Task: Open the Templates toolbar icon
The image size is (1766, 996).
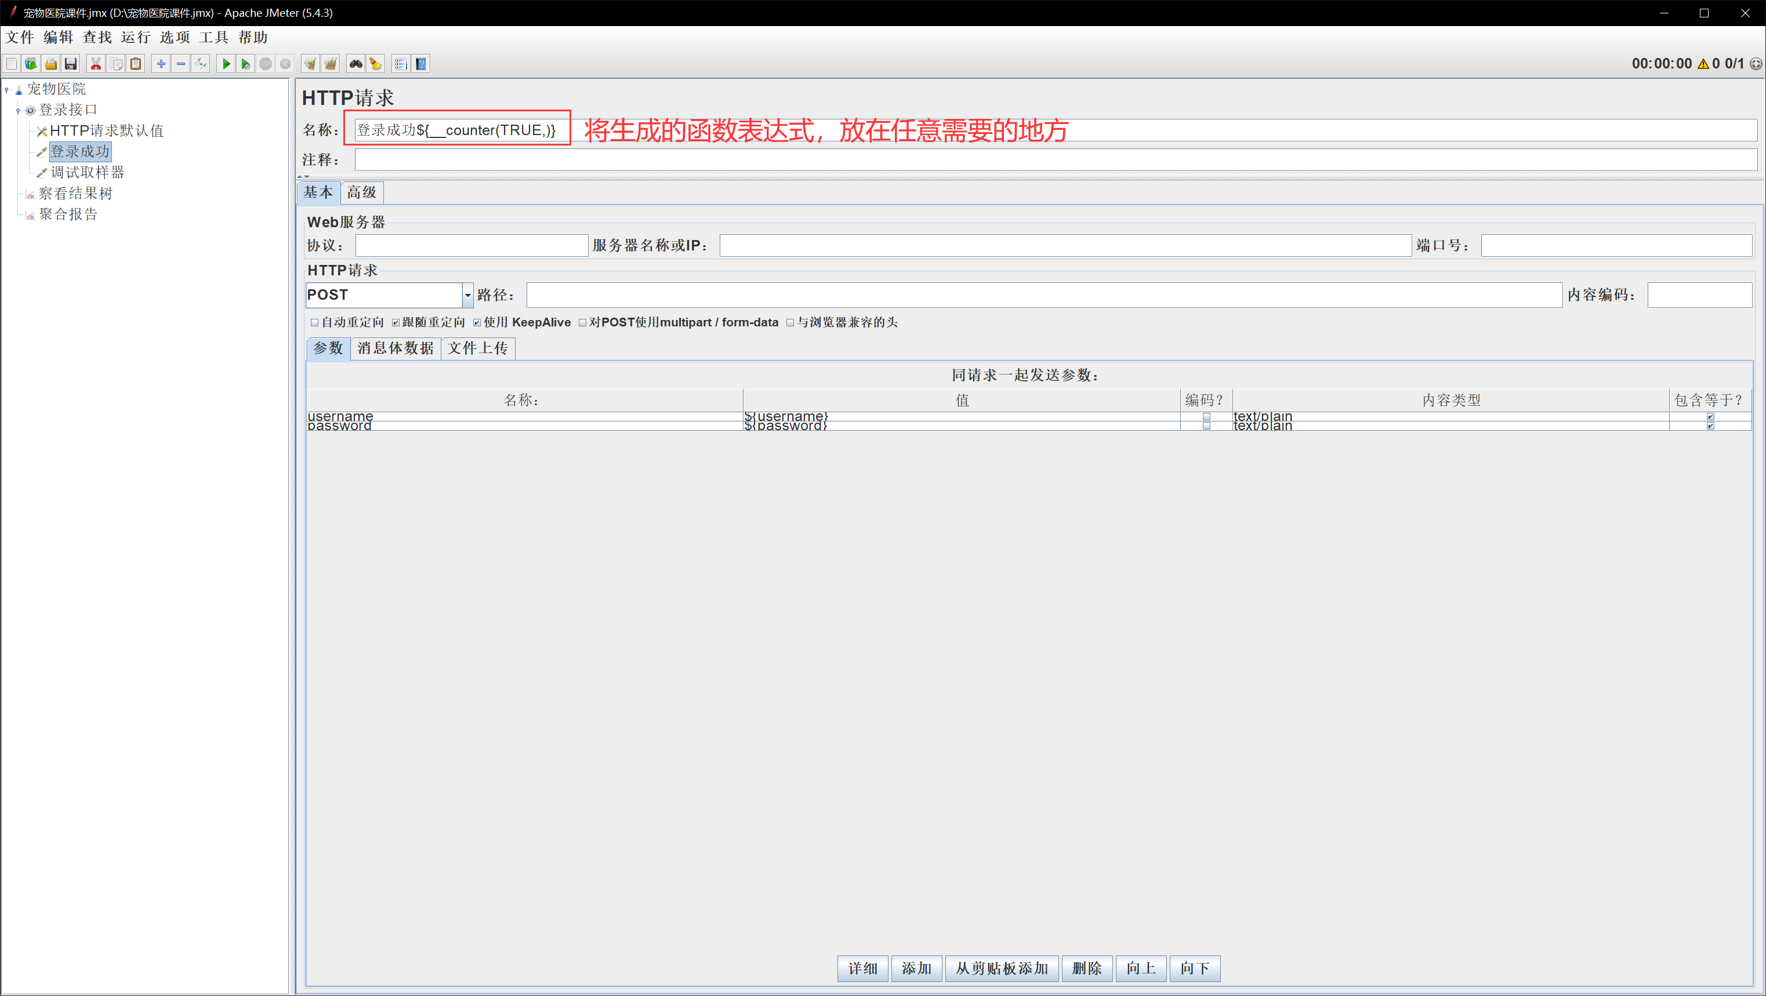Action: tap(31, 64)
